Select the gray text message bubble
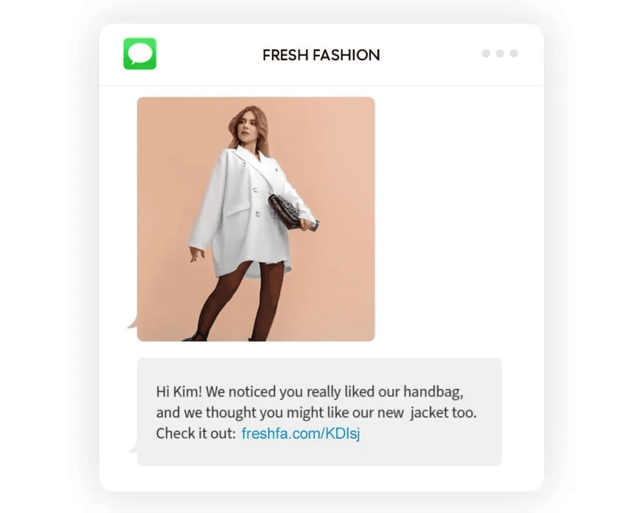Screen dimensions: 643x513 [x=319, y=411]
